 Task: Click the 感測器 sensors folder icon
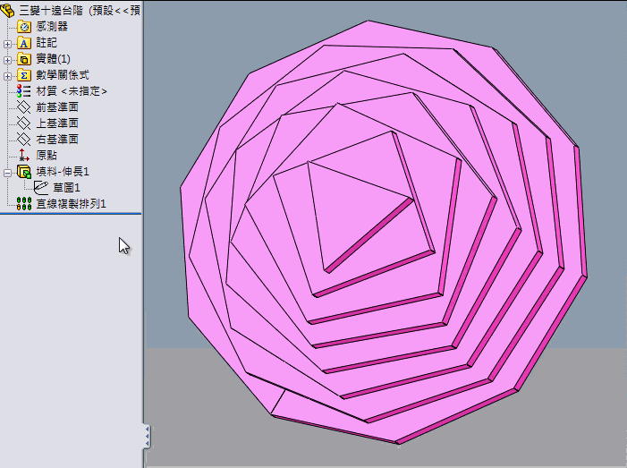[x=24, y=27]
